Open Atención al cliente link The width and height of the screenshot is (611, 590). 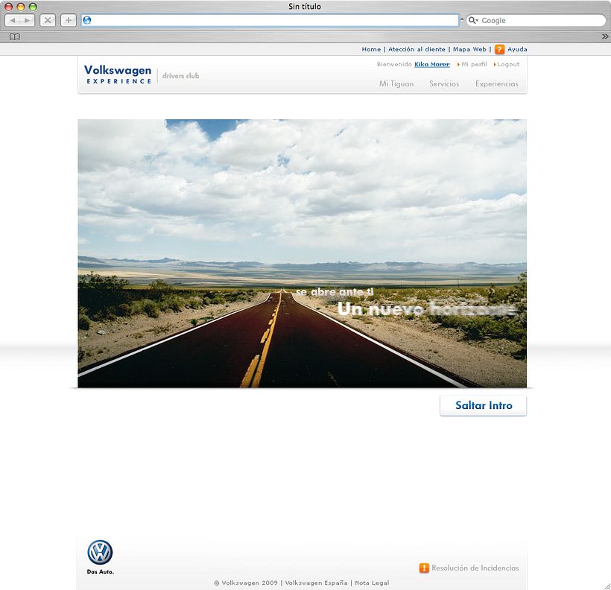(417, 49)
